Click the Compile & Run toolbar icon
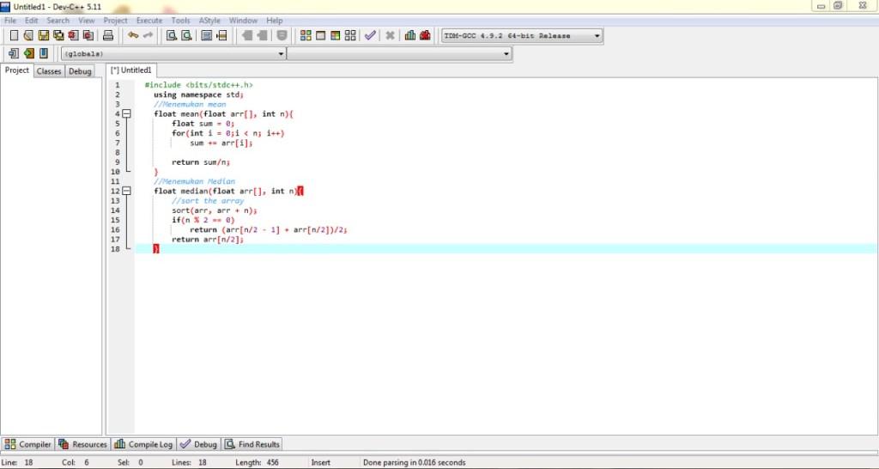This screenshot has width=879, height=469. pos(335,35)
